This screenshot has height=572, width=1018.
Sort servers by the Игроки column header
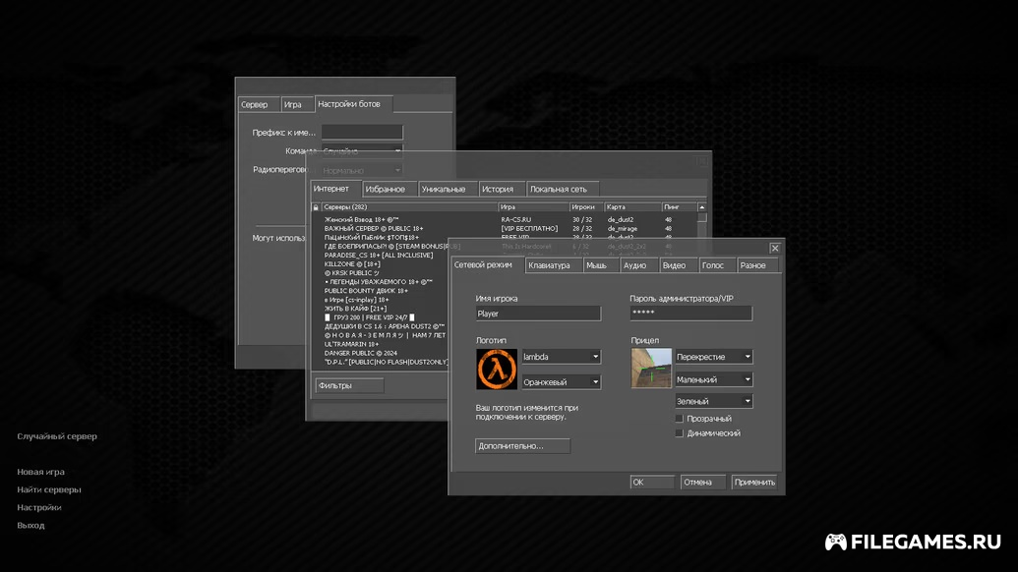coord(587,206)
